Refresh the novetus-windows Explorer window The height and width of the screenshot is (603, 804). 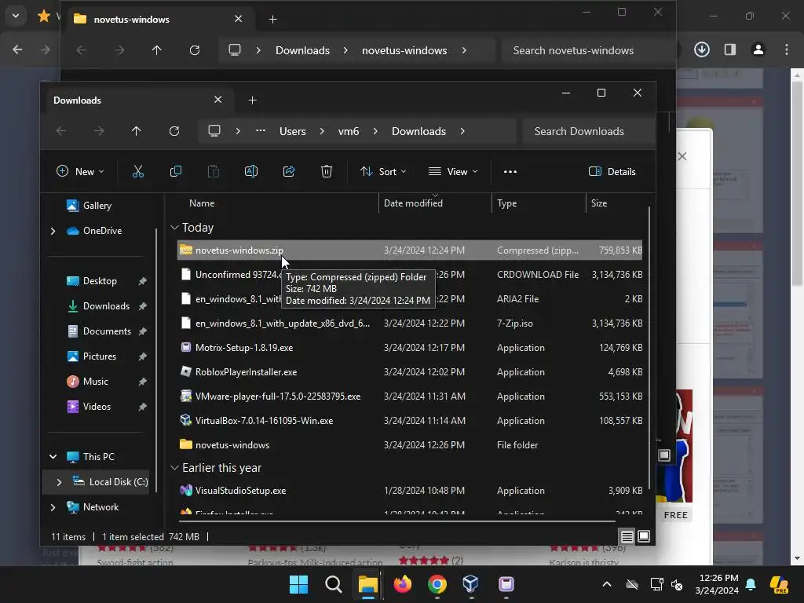click(x=195, y=50)
